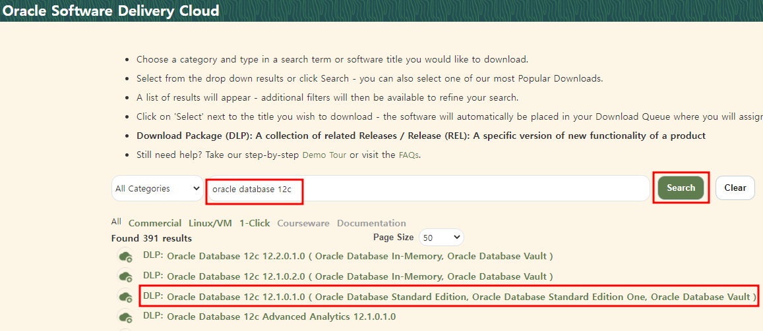Click the 'Choose a category' instruction line
The image size is (763, 331).
[x=332, y=60]
